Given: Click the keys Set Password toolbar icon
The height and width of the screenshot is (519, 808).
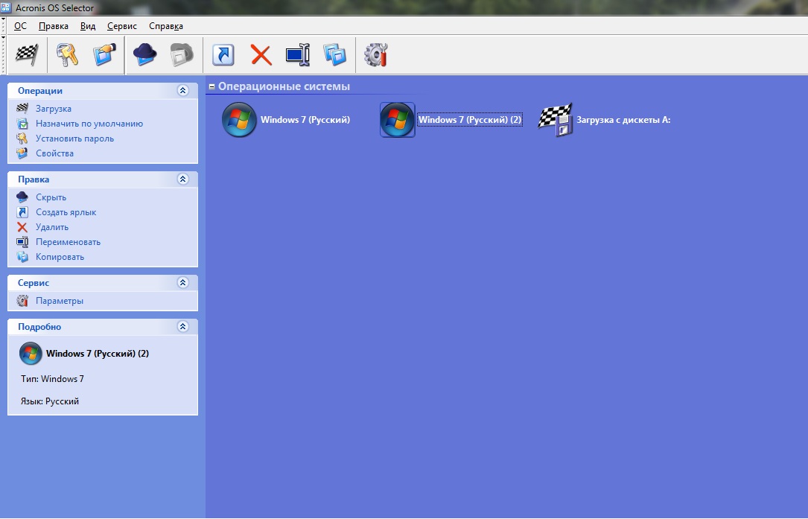Looking at the screenshot, I should click(67, 54).
